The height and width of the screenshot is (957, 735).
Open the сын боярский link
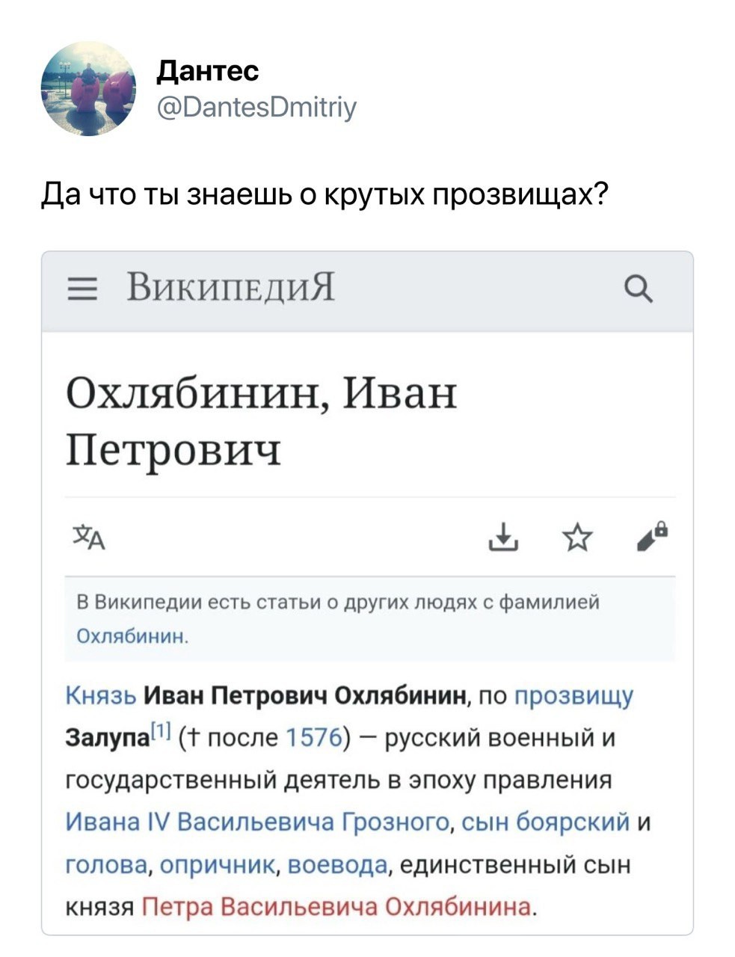point(546,822)
